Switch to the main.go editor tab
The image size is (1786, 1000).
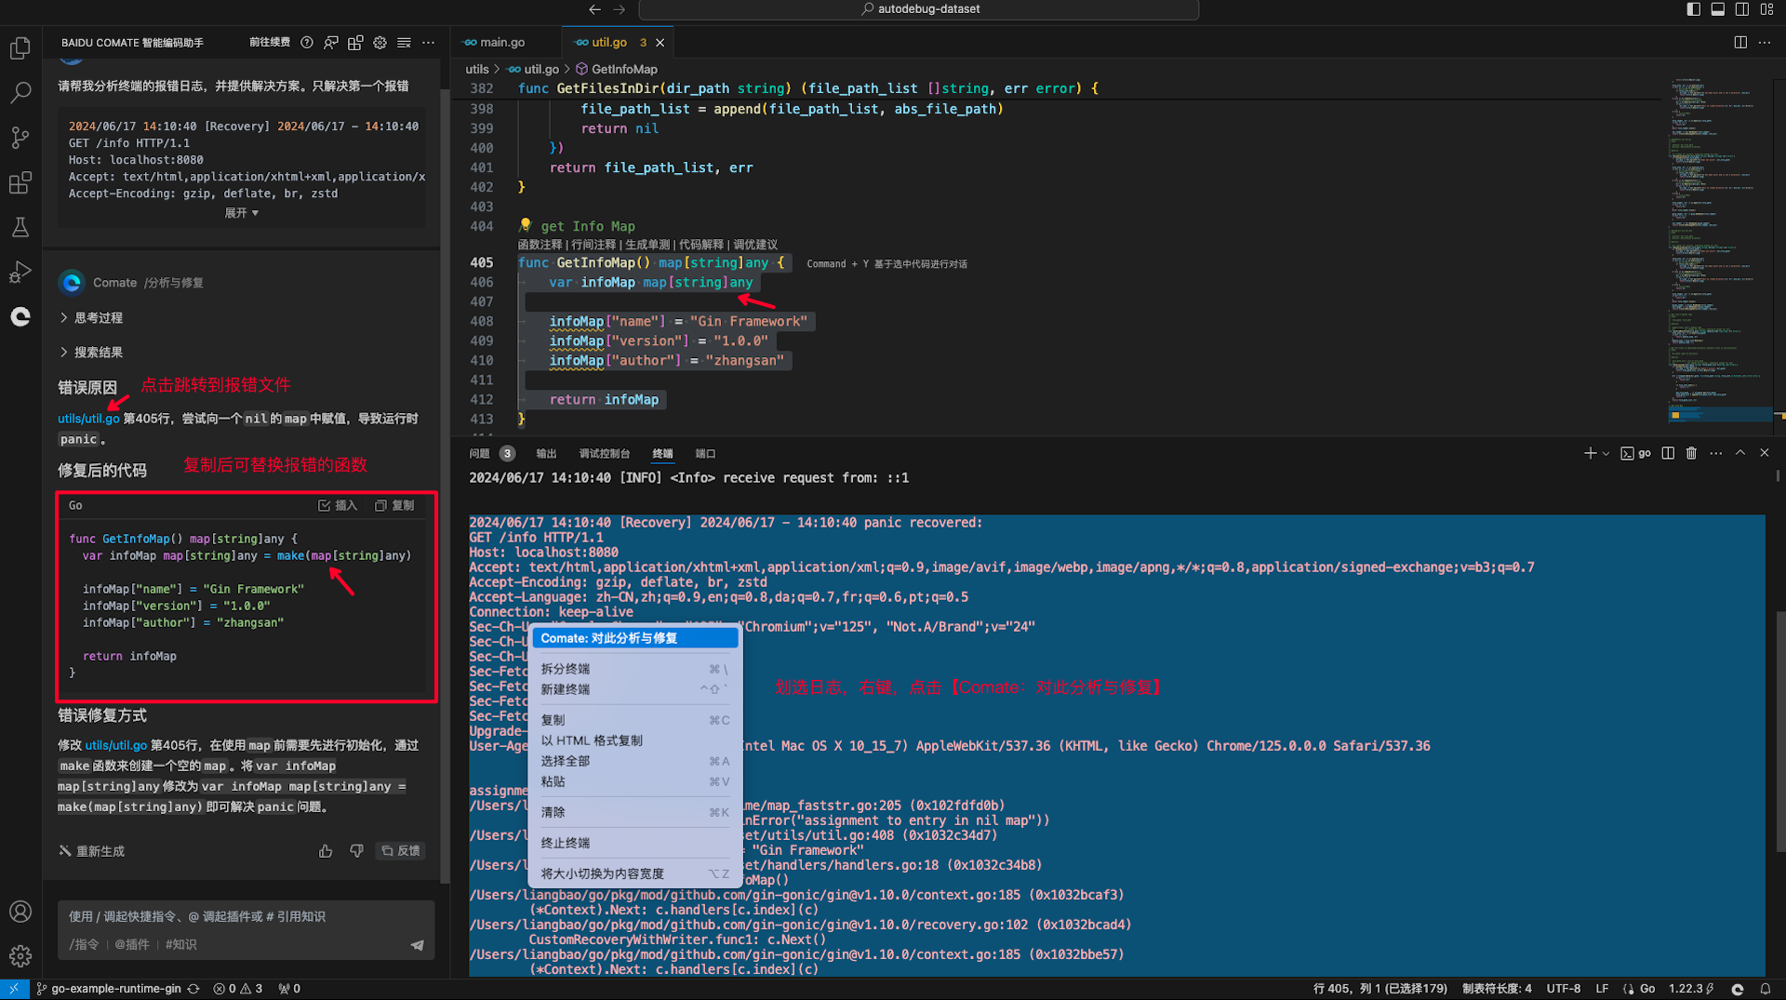[502, 43]
